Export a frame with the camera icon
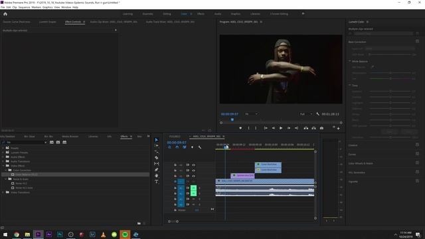425x239 pixels. [x=321, y=128]
